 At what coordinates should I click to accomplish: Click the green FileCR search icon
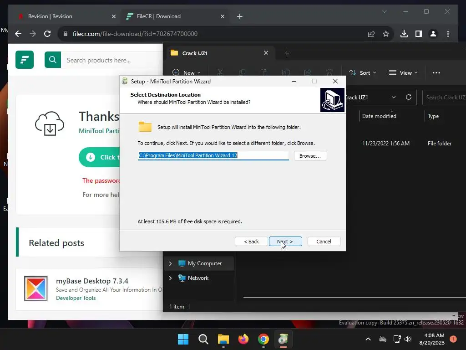point(53,60)
